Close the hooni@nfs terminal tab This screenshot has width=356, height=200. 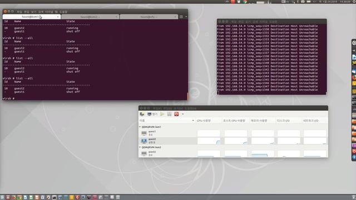175,17
